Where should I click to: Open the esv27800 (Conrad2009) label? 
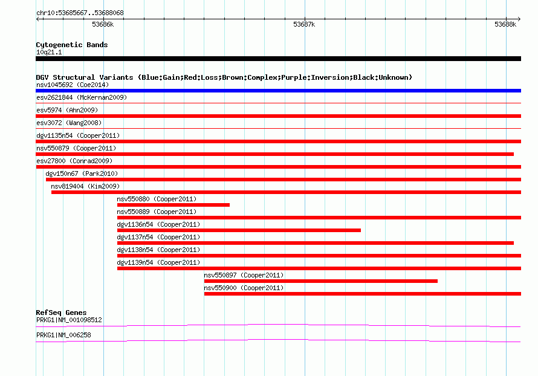tap(74, 161)
